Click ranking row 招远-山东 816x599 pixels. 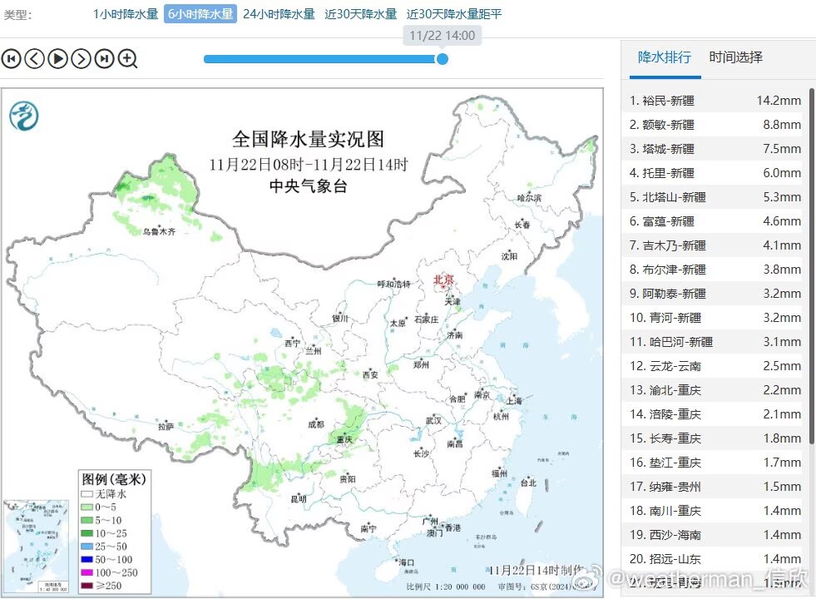(714, 559)
